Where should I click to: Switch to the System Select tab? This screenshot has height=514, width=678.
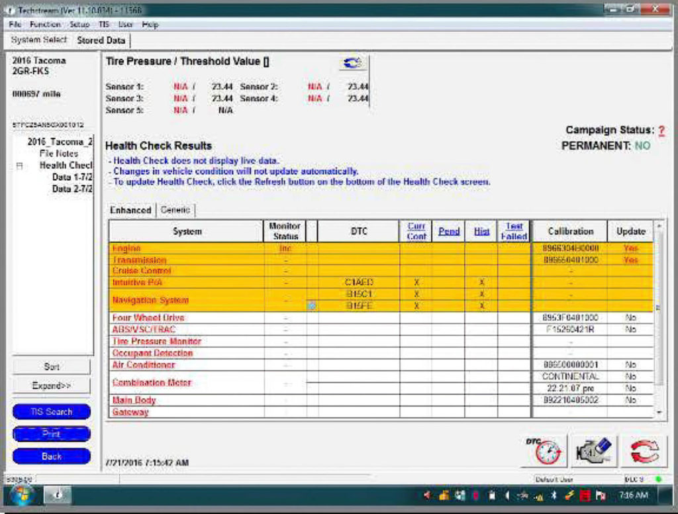(39, 40)
